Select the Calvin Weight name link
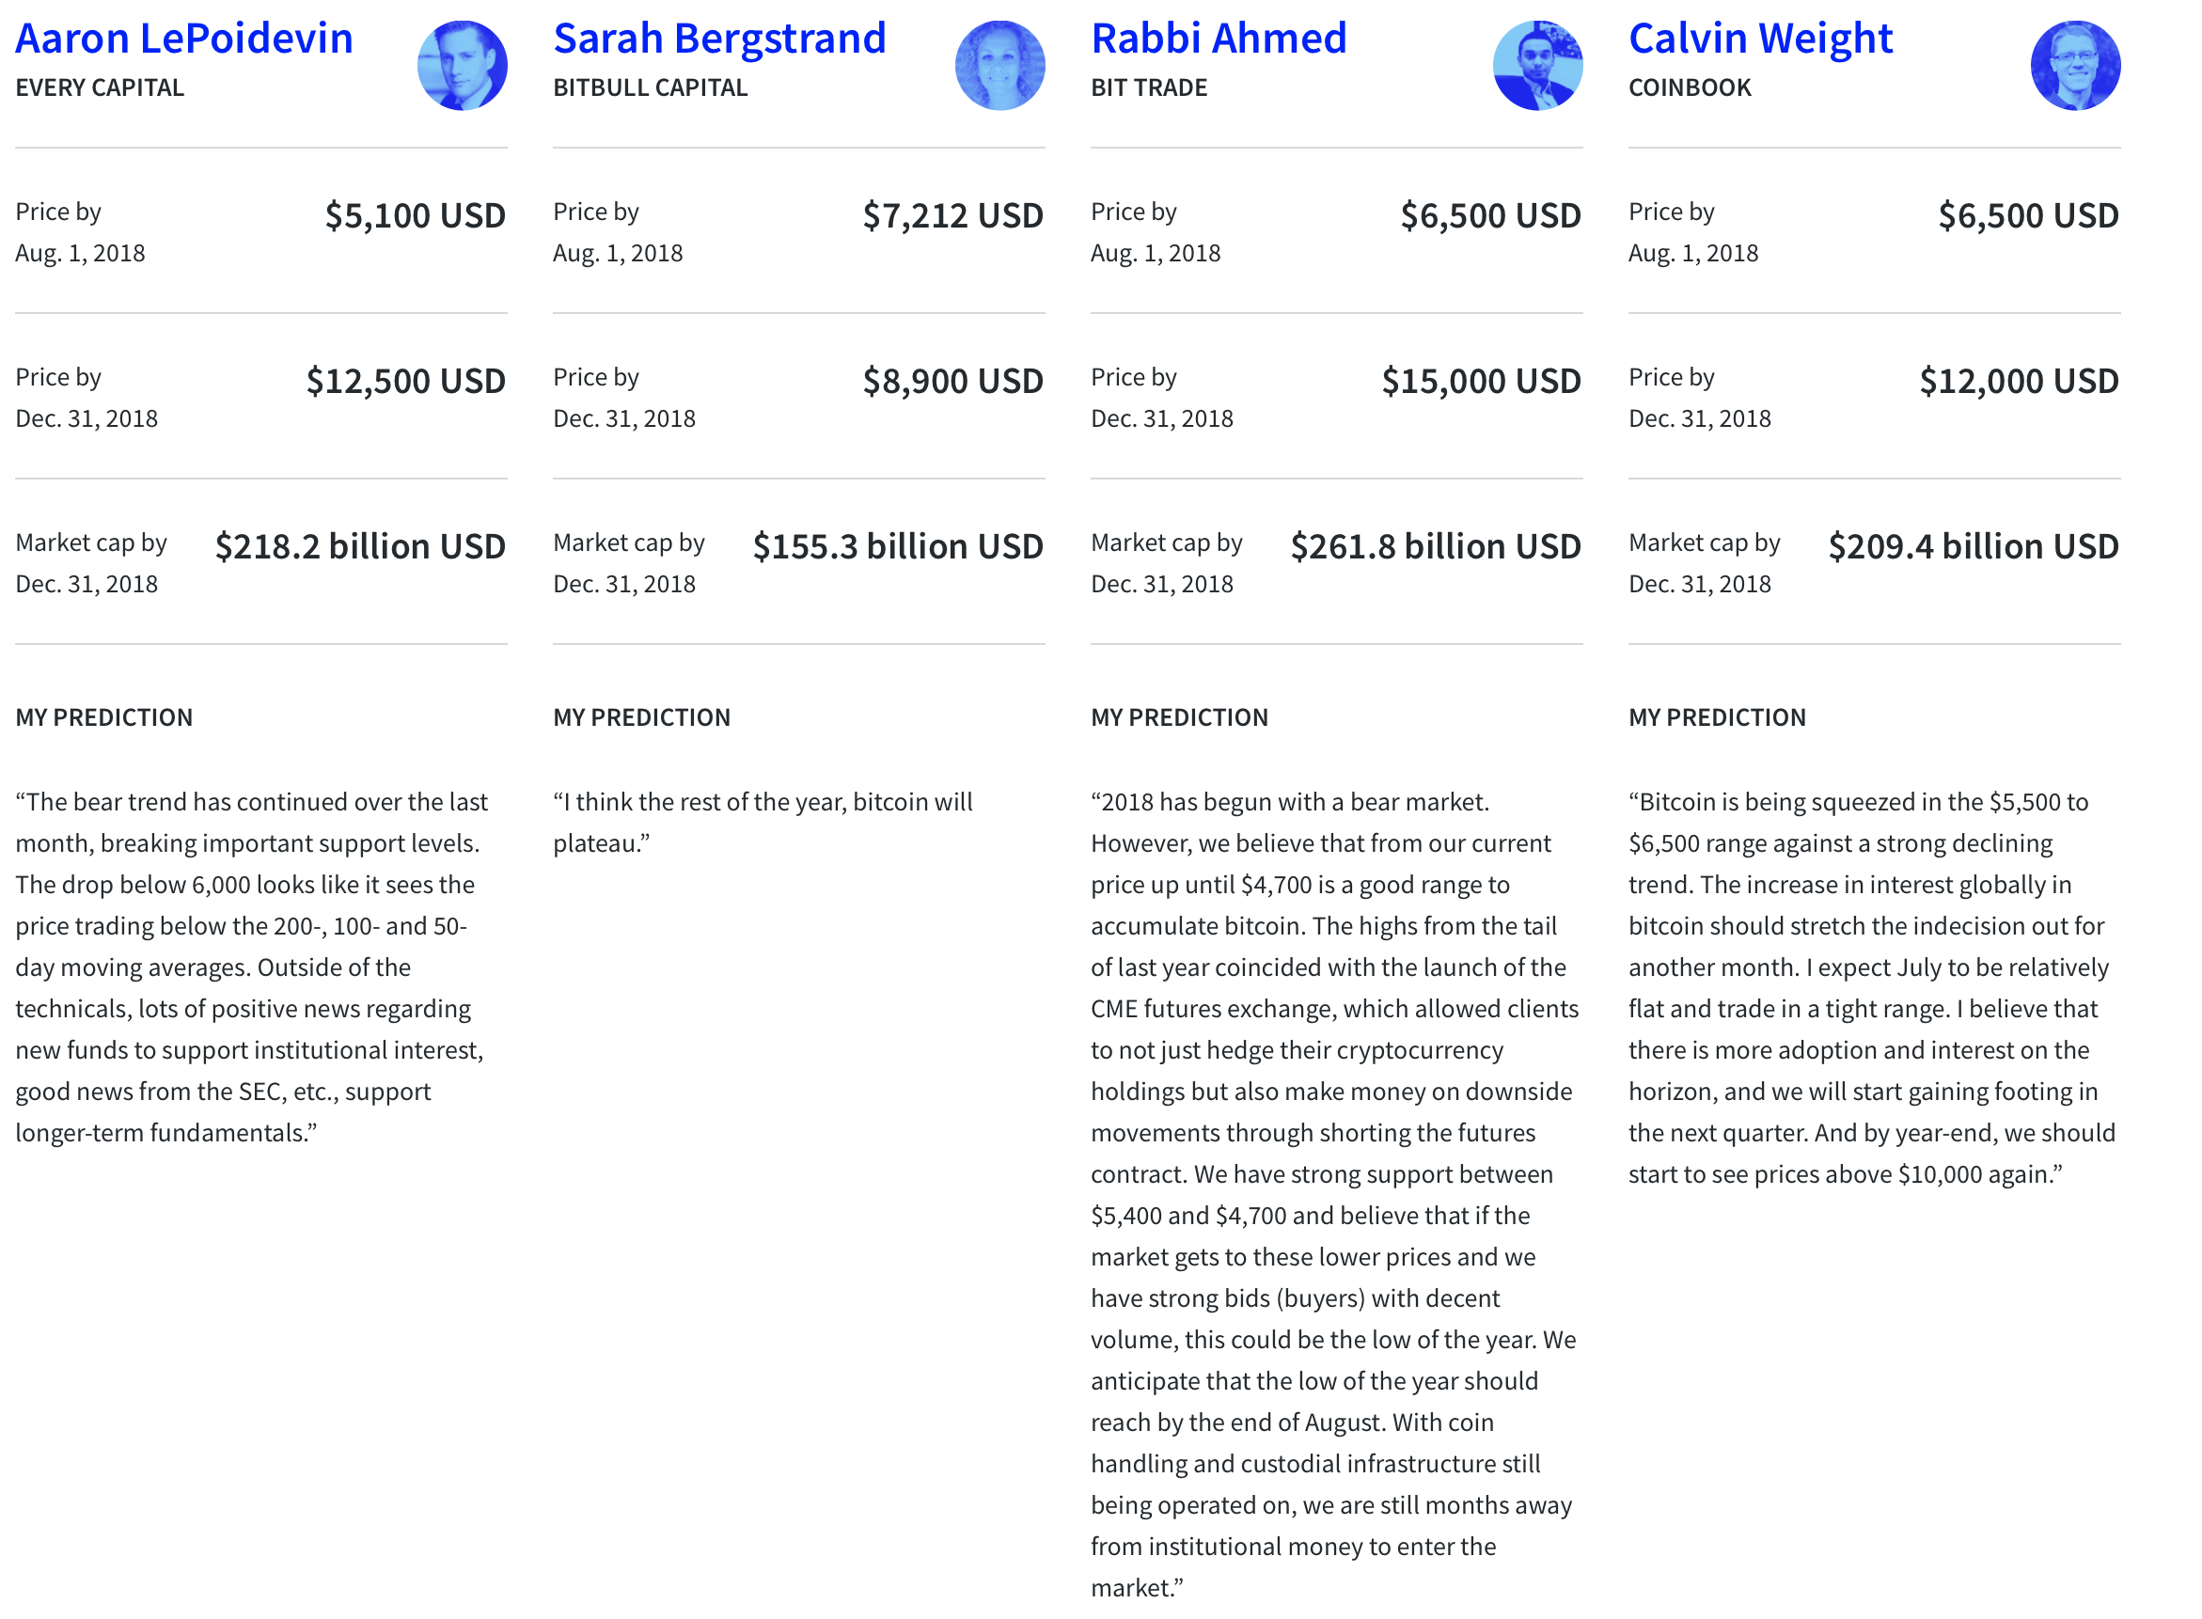The width and height of the screenshot is (2202, 1619). 1760,39
